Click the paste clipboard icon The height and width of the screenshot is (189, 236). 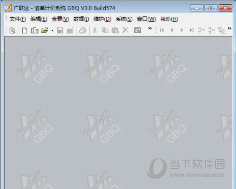pos(115,30)
